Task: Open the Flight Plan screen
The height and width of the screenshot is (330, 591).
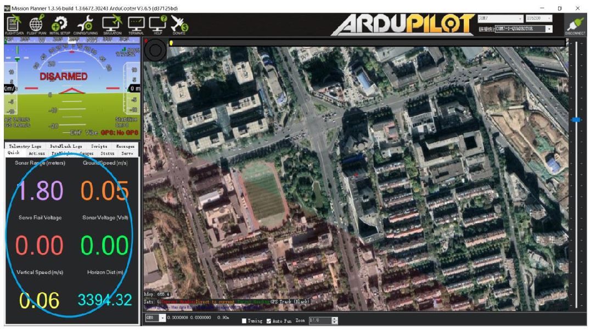Action: coord(37,25)
